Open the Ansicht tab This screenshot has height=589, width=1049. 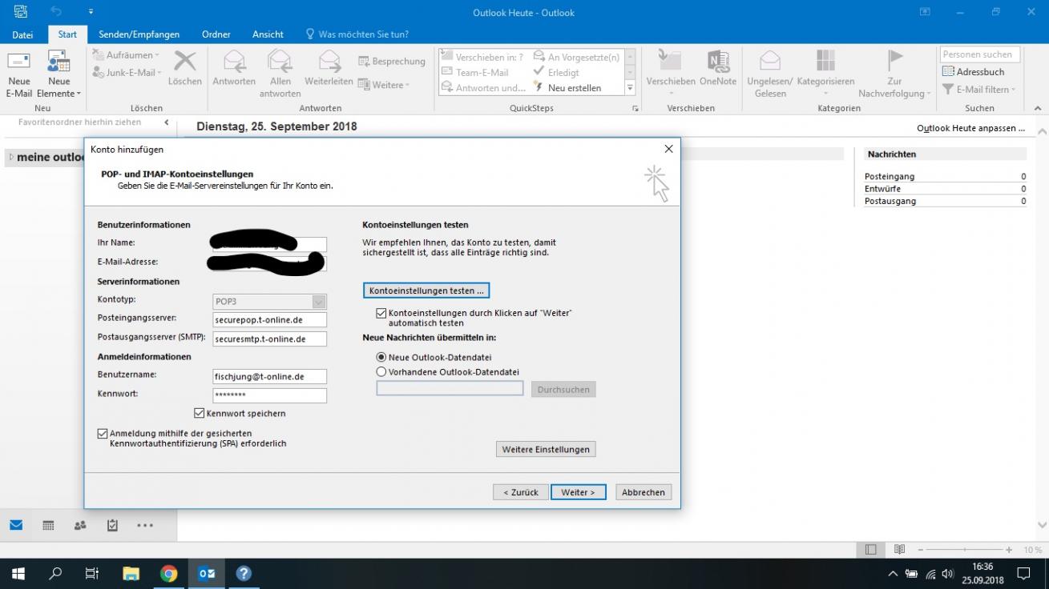268,34
